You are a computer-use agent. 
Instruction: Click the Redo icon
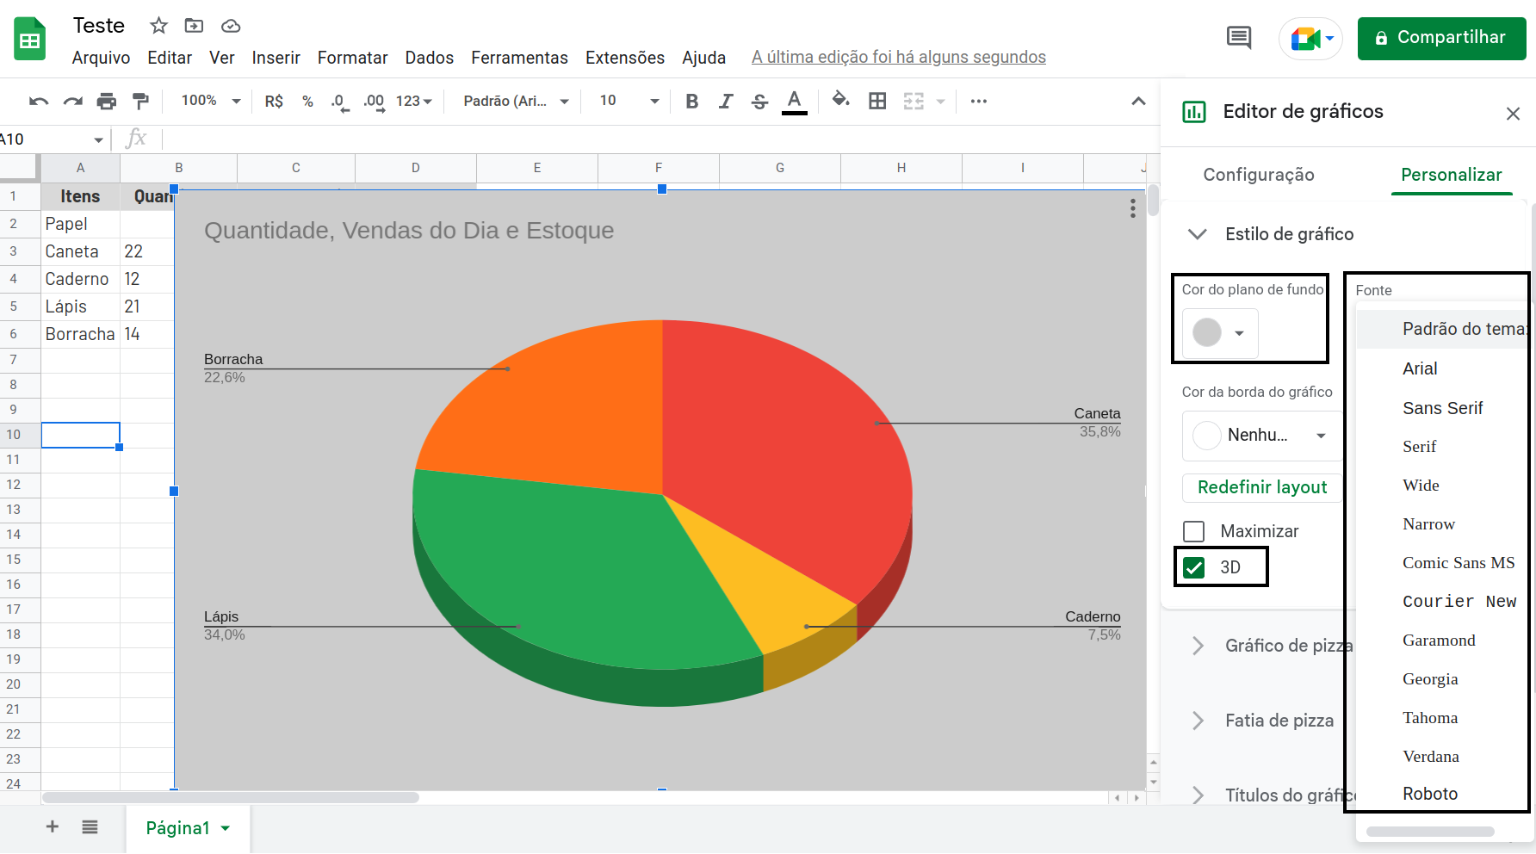click(72, 101)
